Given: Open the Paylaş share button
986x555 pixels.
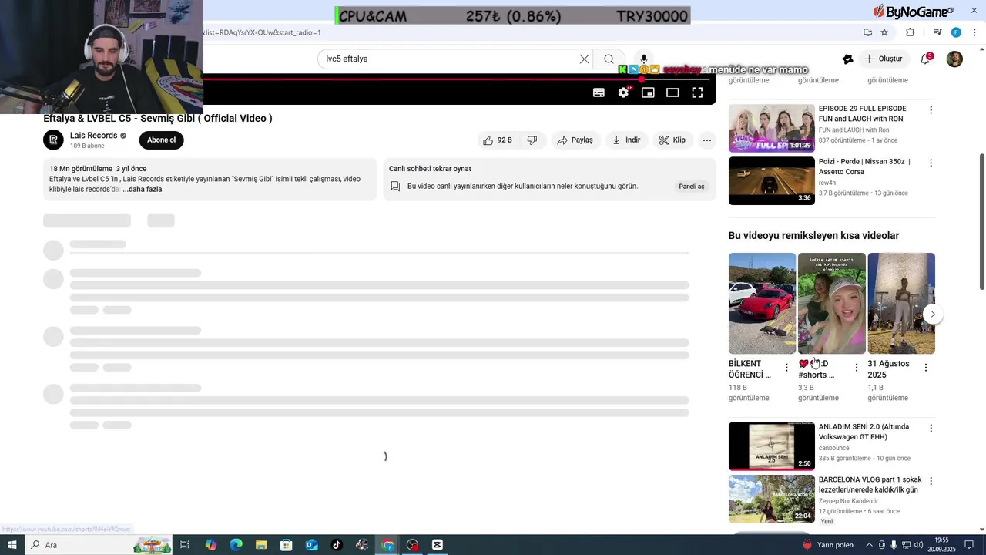Looking at the screenshot, I should pos(575,140).
